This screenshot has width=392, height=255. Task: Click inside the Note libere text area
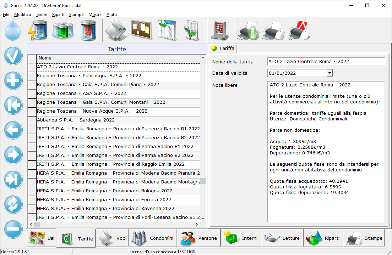point(326,152)
